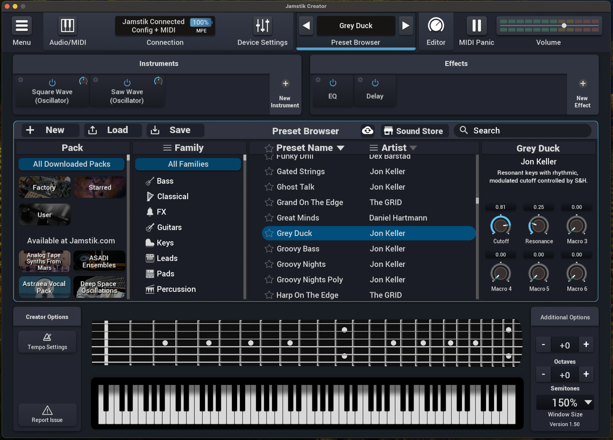This screenshot has width=613, height=440.
Task: Sort presets by Preset Name arrow
Action: click(x=341, y=148)
